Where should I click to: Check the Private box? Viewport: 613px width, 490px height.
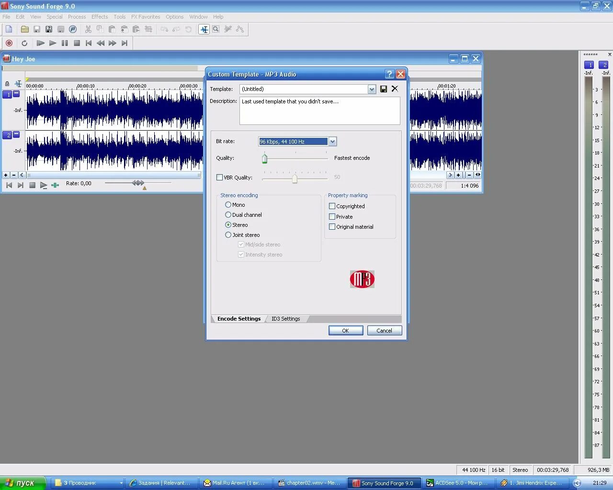tap(332, 217)
